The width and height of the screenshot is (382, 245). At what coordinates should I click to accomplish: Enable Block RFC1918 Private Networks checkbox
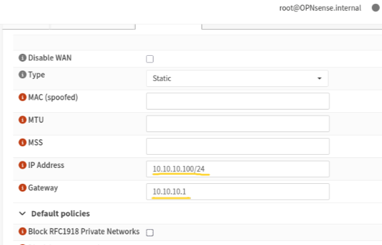150,232
